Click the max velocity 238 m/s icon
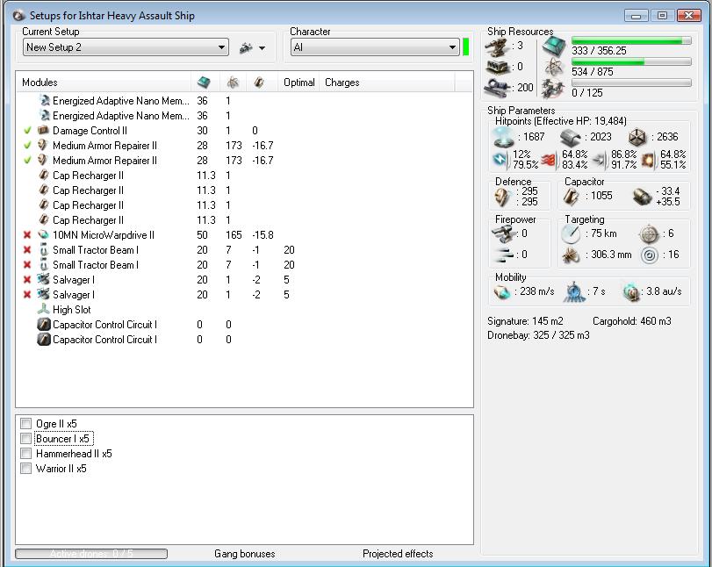Viewport: 712px width, 567px height. (x=502, y=292)
